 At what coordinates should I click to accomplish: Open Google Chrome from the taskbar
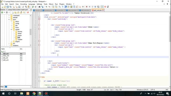(x=34, y=94)
